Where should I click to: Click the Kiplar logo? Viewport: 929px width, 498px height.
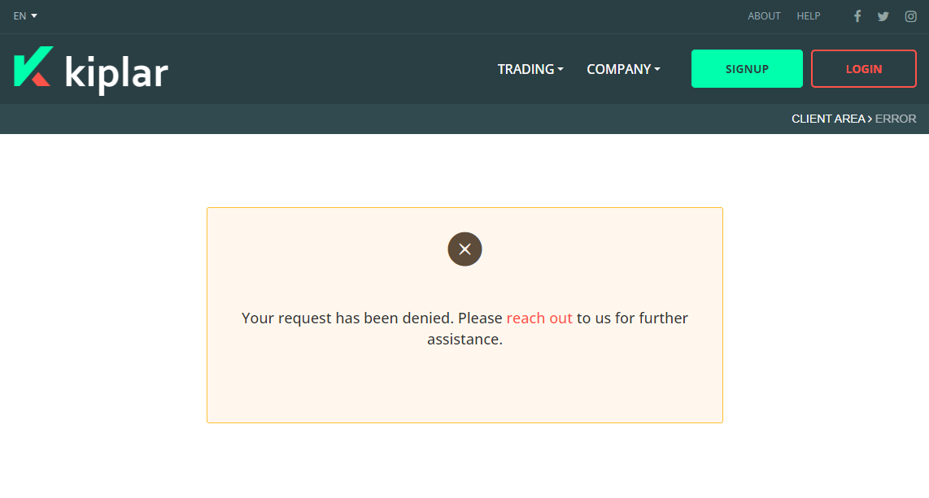tap(91, 70)
